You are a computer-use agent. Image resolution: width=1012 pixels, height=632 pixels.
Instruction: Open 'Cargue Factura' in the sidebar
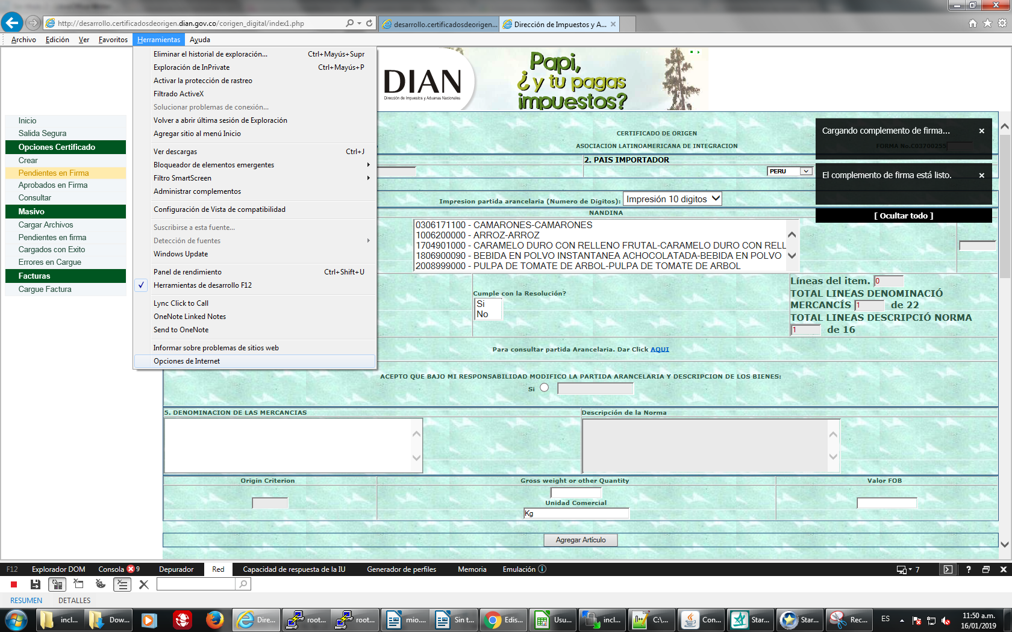coord(45,290)
